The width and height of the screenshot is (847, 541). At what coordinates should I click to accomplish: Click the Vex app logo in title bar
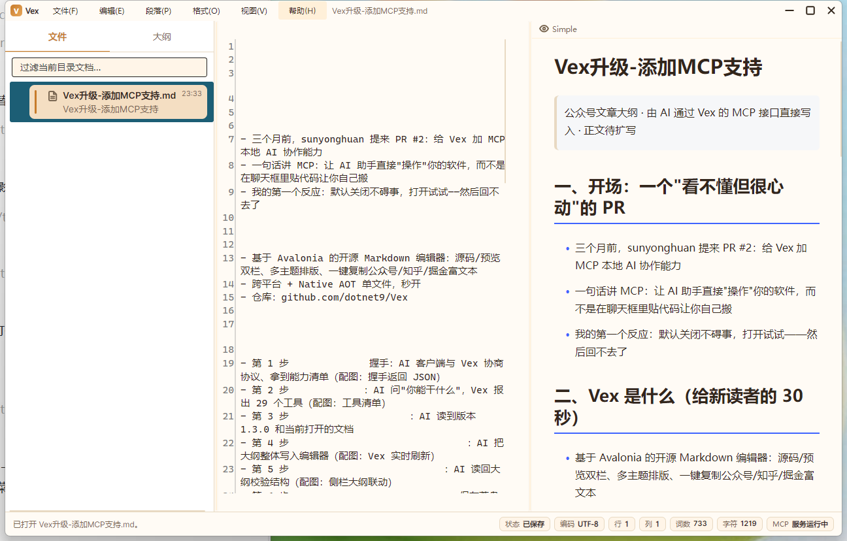click(16, 10)
